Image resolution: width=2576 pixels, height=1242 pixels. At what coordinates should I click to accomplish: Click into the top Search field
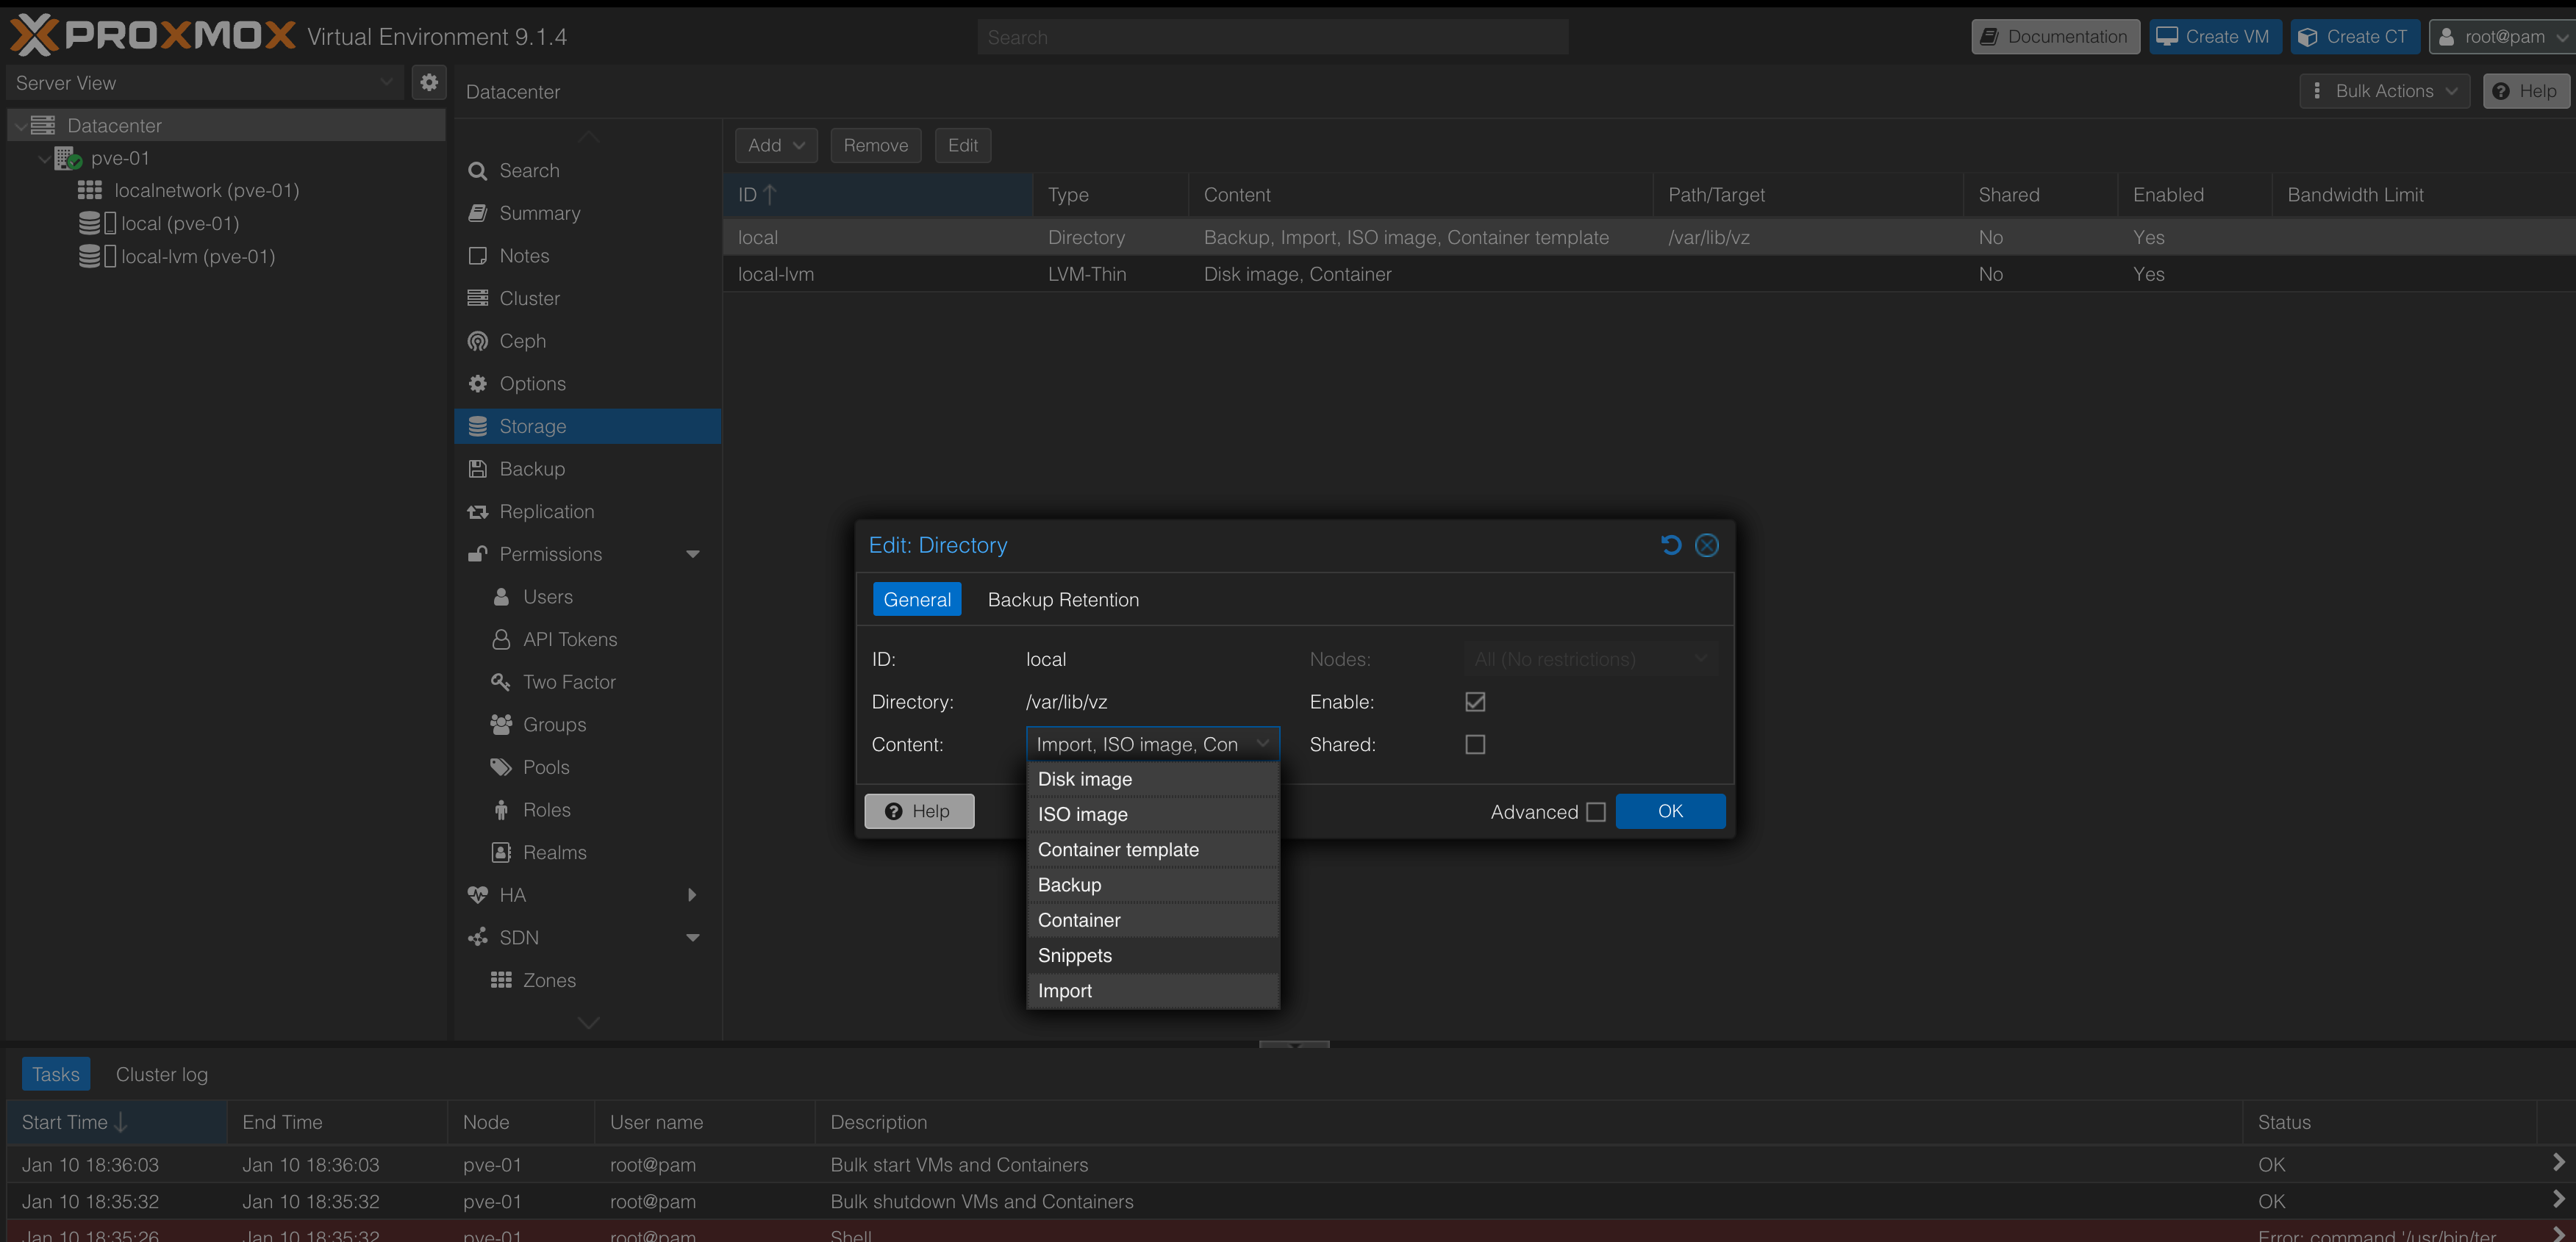[x=1271, y=36]
